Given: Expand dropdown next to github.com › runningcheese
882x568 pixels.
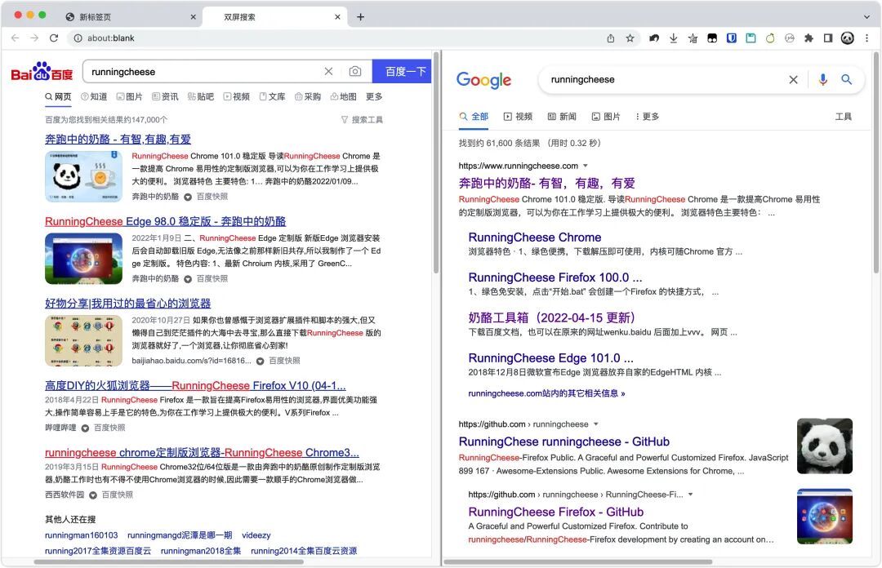Looking at the screenshot, I should click(596, 424).
